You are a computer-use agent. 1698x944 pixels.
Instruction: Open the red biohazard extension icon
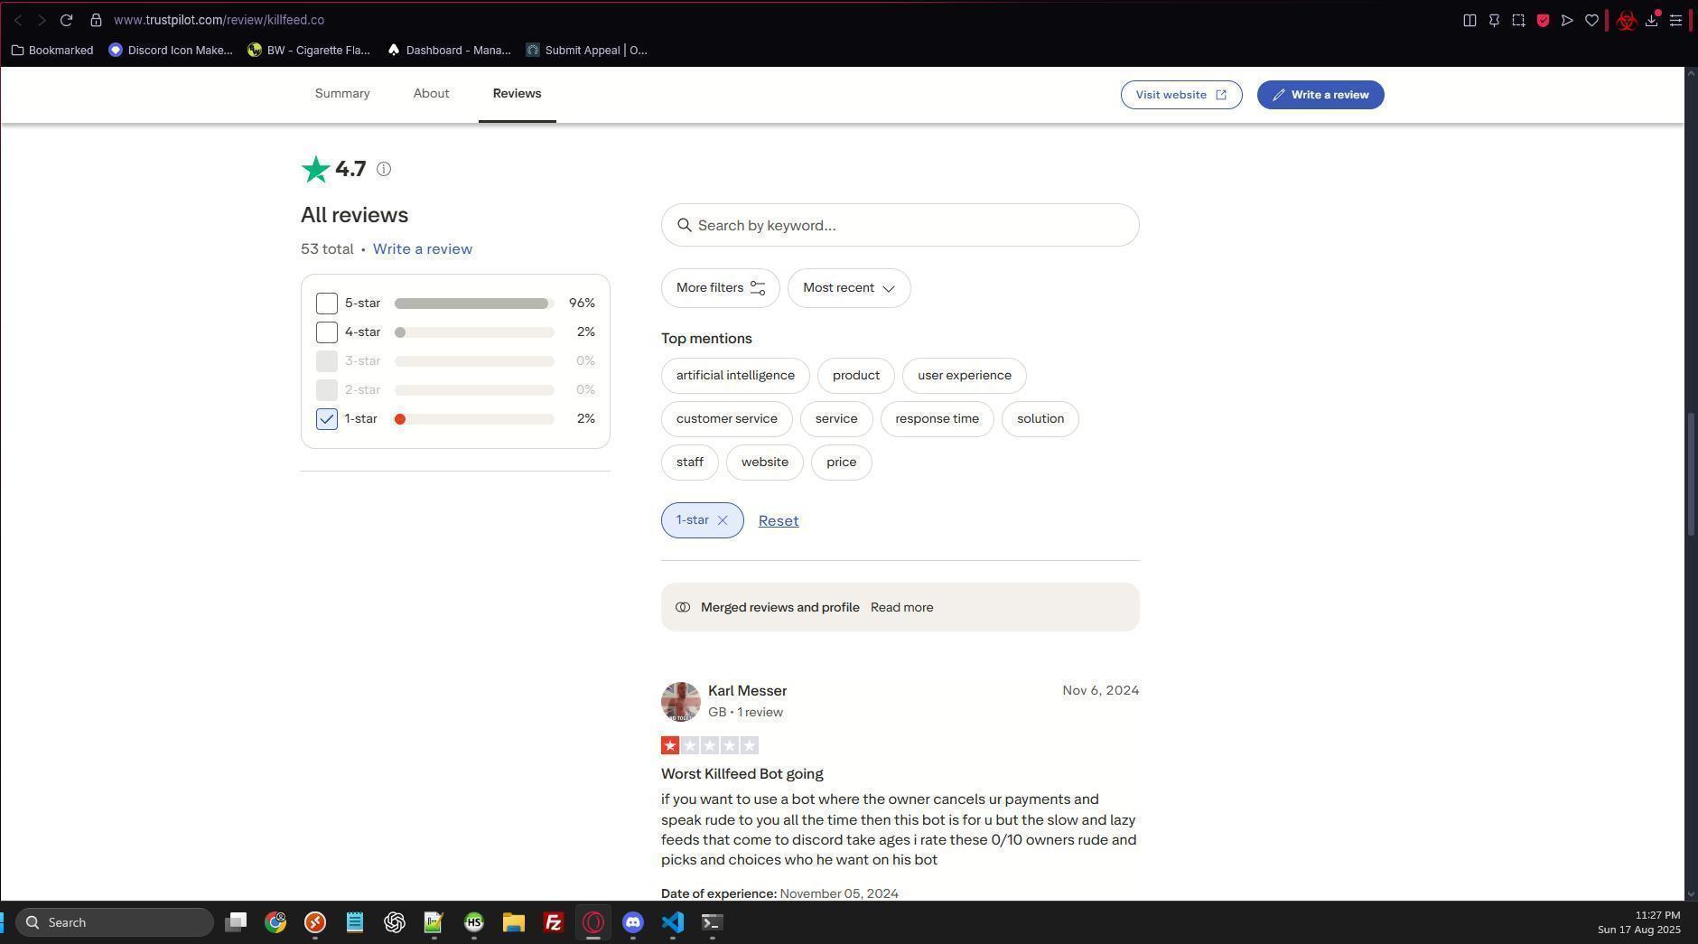click(x=1627, y=20)
